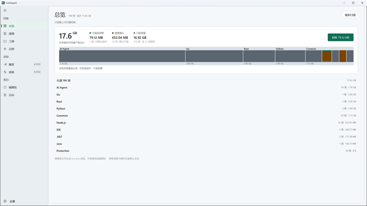Viewport: 367px width, 206px height.
Task: Open the IDE category row
Action: pos(206,130)
